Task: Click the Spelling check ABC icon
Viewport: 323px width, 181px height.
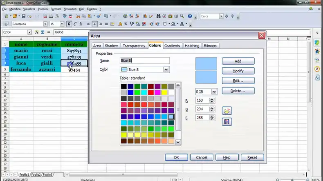Action: point(65,16)
